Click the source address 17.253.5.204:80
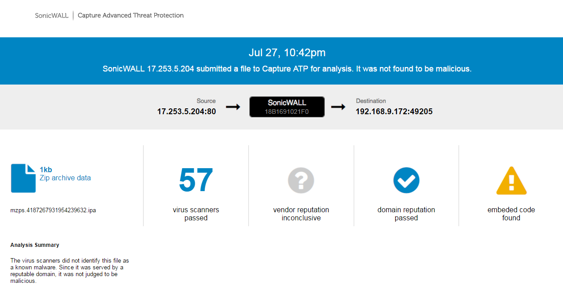Screen dimensions: 563x295 click(x=186, y=112)
